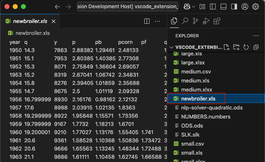The image size is (265, 162).
Task: Go forward with the right arrow
Action: [x=68, y=7]
